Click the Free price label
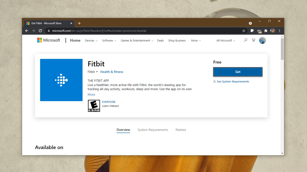 (x=217, y=62)
